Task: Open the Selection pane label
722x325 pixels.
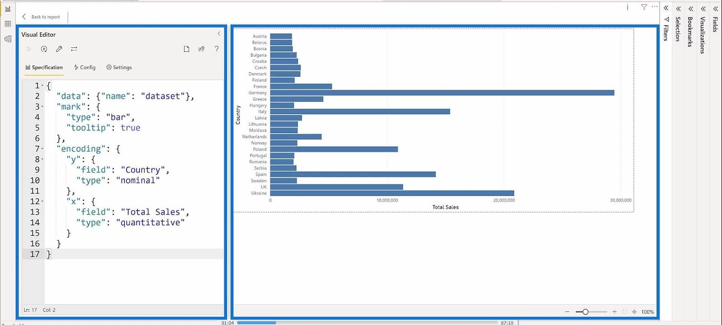Action: (x=678, y=29)
